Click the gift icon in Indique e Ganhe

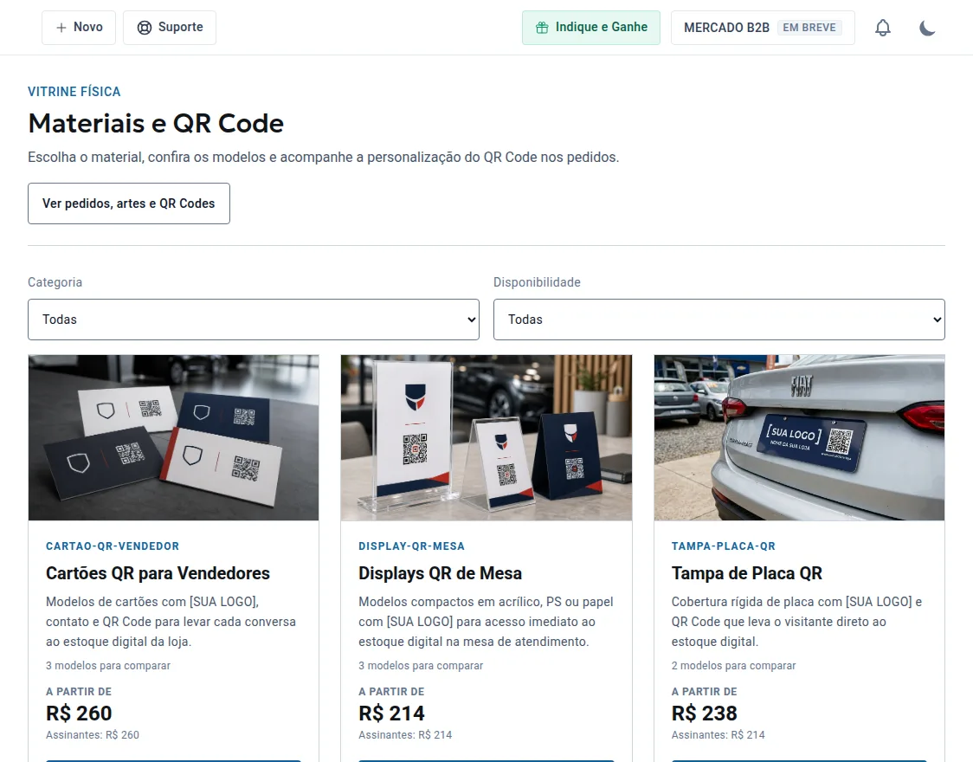point(542,28)
